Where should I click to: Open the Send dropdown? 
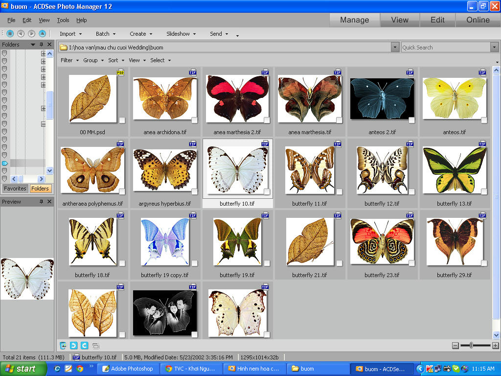pyautogui.click(x=219, y=34)
